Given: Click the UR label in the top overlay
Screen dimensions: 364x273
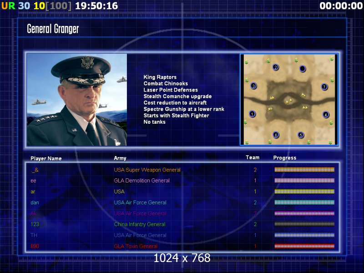Looking at the screenshot, I should click(8, 6).
